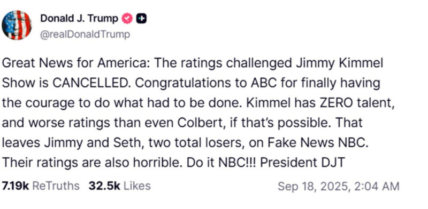Click the 2:04 AM time text
This screenshot has width=428, height=209.
[377, 187]
